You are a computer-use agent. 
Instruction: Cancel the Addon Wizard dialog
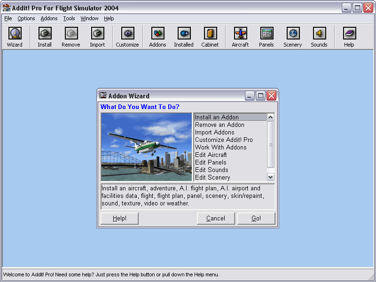point(216,218)
